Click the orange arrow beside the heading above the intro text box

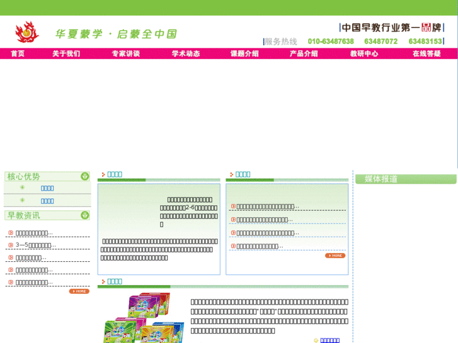click(103, 174)
